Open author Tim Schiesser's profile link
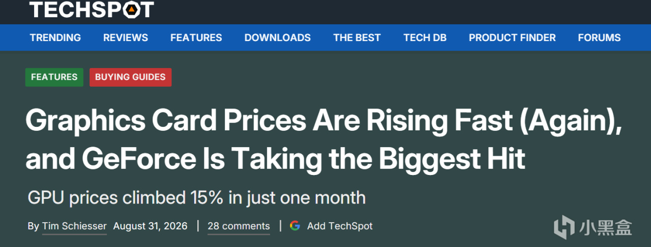 (74, 226)
